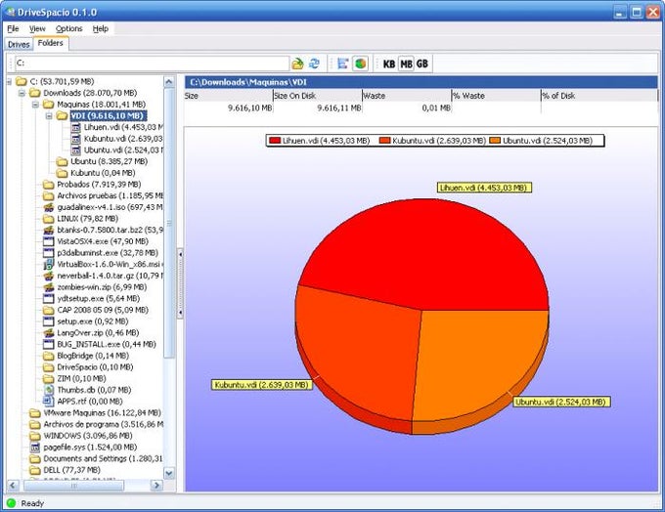Click the Waste column header
Viewport: 665px width, 512px height.
[x=407, y=96]
